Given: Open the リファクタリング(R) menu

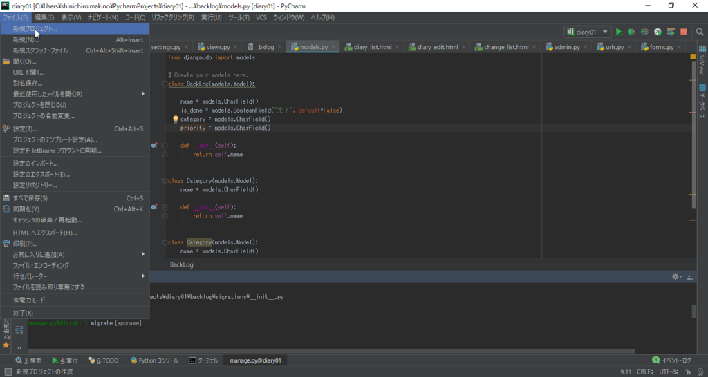Looking at the screenshot, I should click(x=172, y=17).
